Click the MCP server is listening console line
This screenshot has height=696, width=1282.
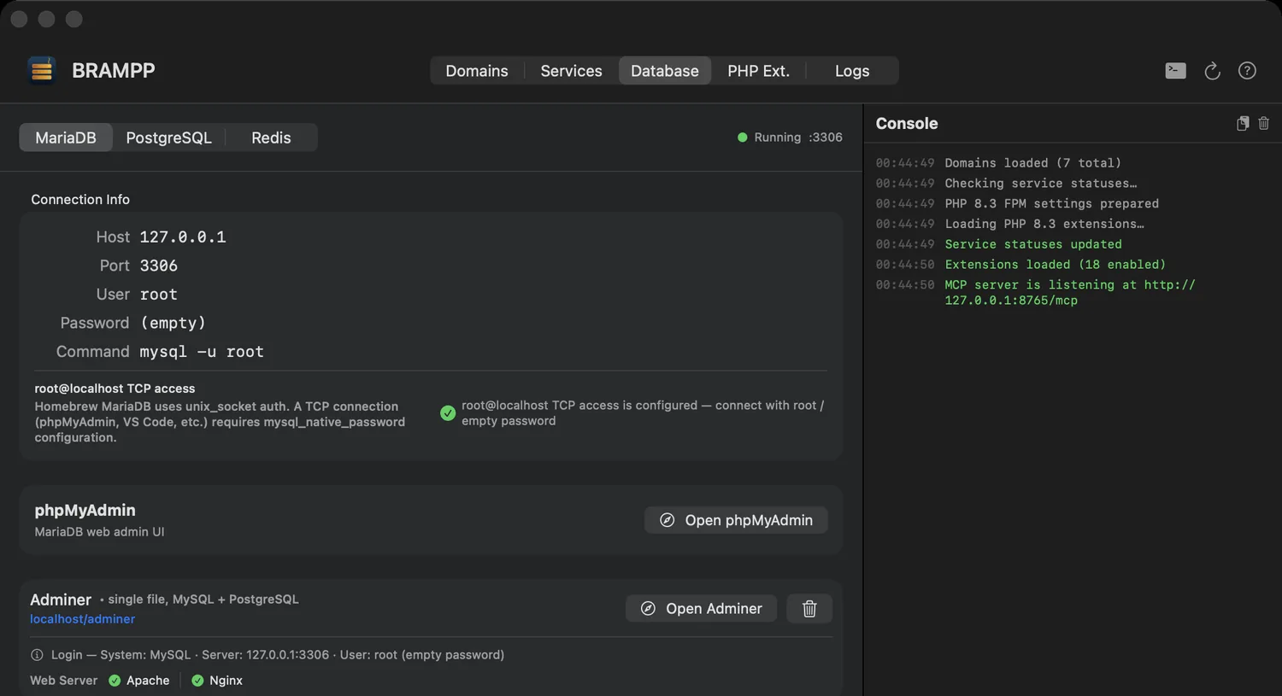coord(1070,293)
